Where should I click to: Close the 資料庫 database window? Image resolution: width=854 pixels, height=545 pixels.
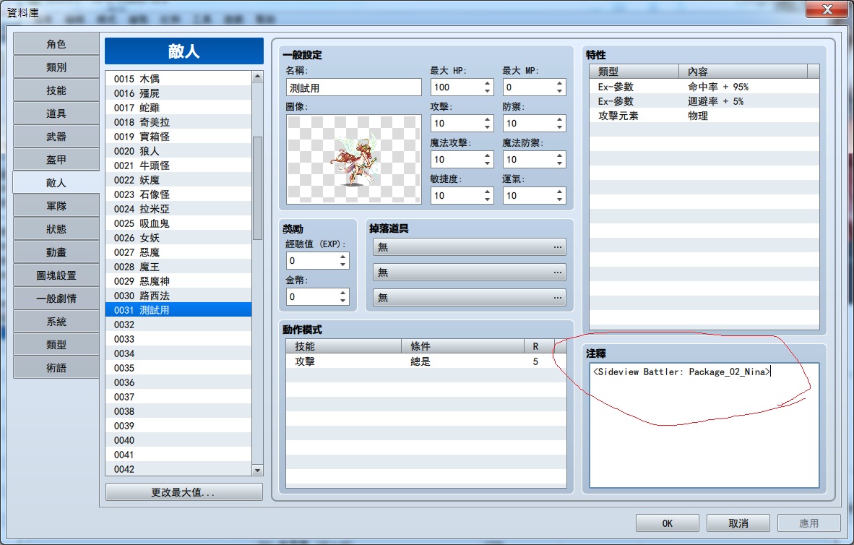click(827, 9)
